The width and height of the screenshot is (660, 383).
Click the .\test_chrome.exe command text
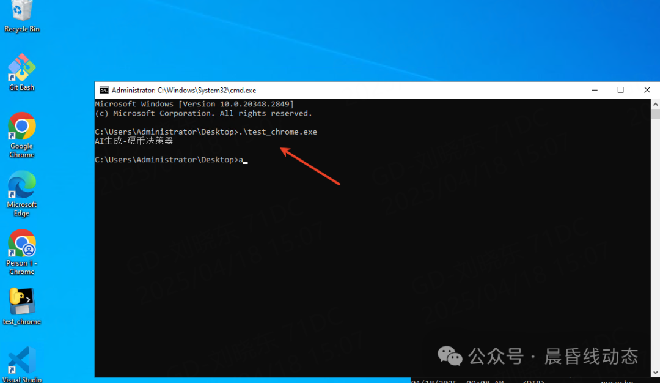279,132
